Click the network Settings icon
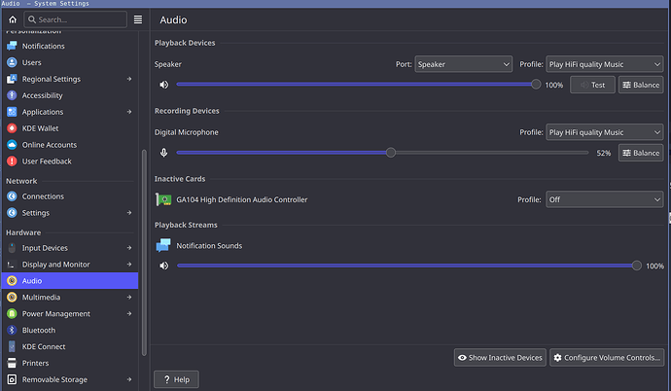The width and height of the screenshot is (671, 391). (12, 213)
